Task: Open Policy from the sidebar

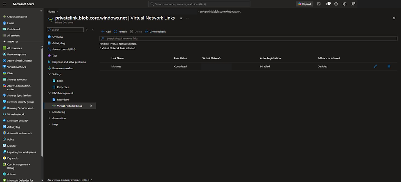Action: 8,139
